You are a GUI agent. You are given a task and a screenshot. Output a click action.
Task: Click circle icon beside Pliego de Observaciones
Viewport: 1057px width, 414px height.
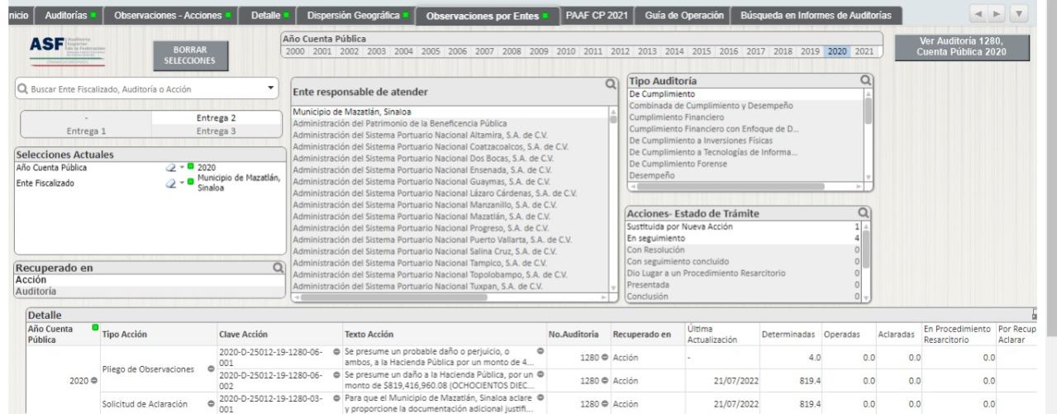point(212,368)
